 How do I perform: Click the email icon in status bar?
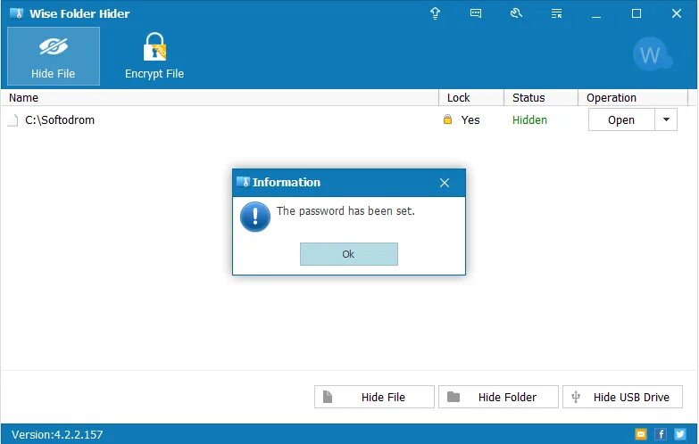[641, 434]
